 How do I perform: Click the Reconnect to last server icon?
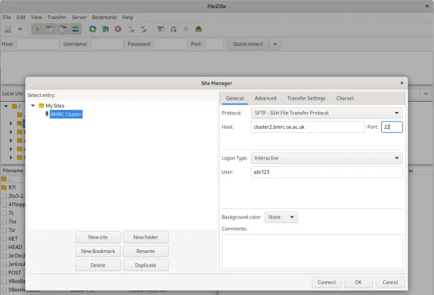(143, 29)
